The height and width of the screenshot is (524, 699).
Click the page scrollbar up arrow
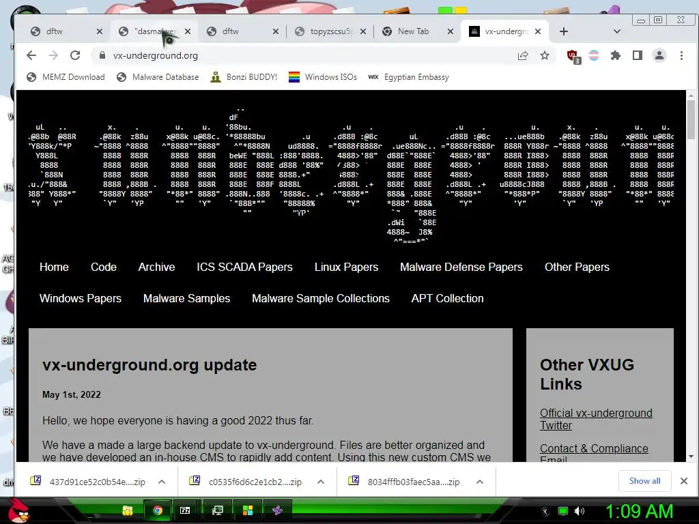(691, 96)
